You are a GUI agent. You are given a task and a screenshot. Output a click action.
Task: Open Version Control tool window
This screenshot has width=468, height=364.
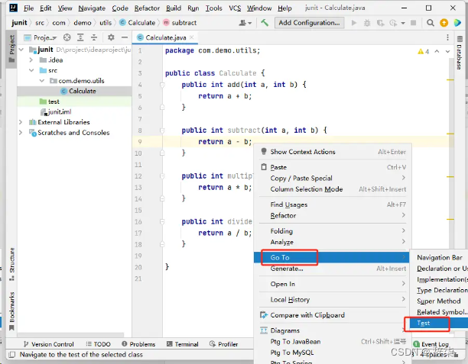click(49, 344)
